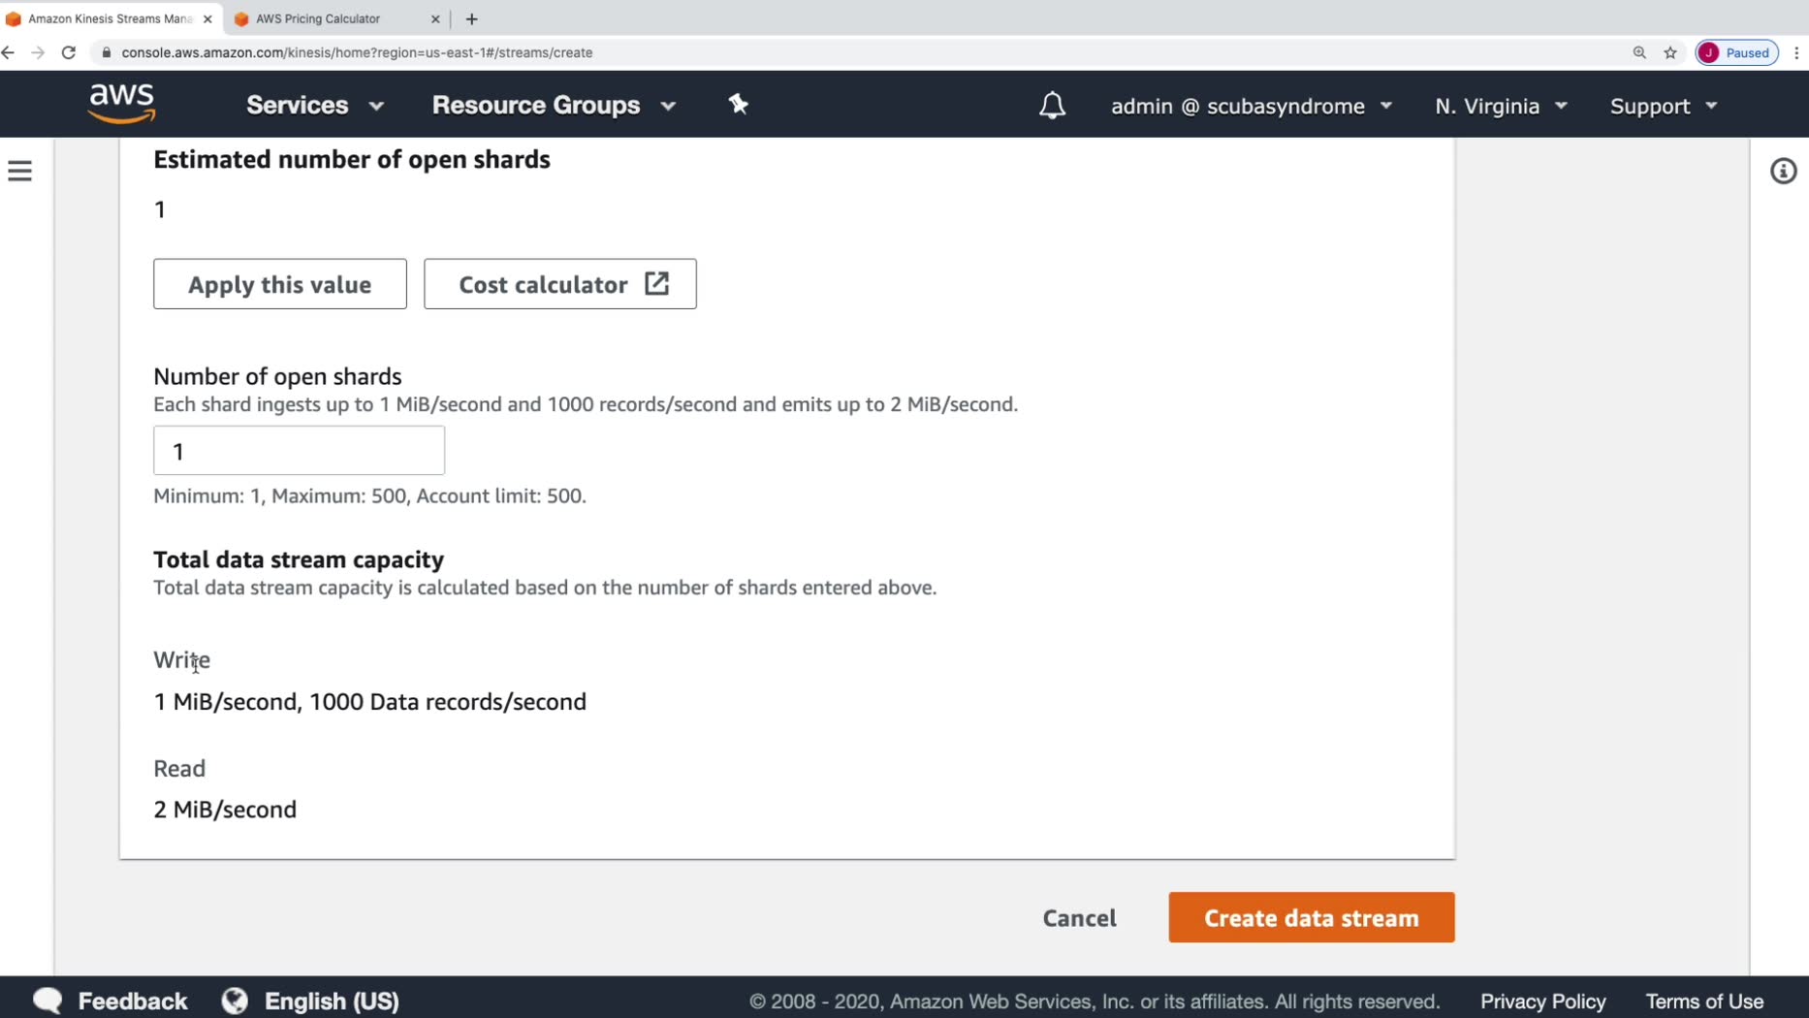Open the Support menu
1809x1018 pixels.
(1663, 106)
